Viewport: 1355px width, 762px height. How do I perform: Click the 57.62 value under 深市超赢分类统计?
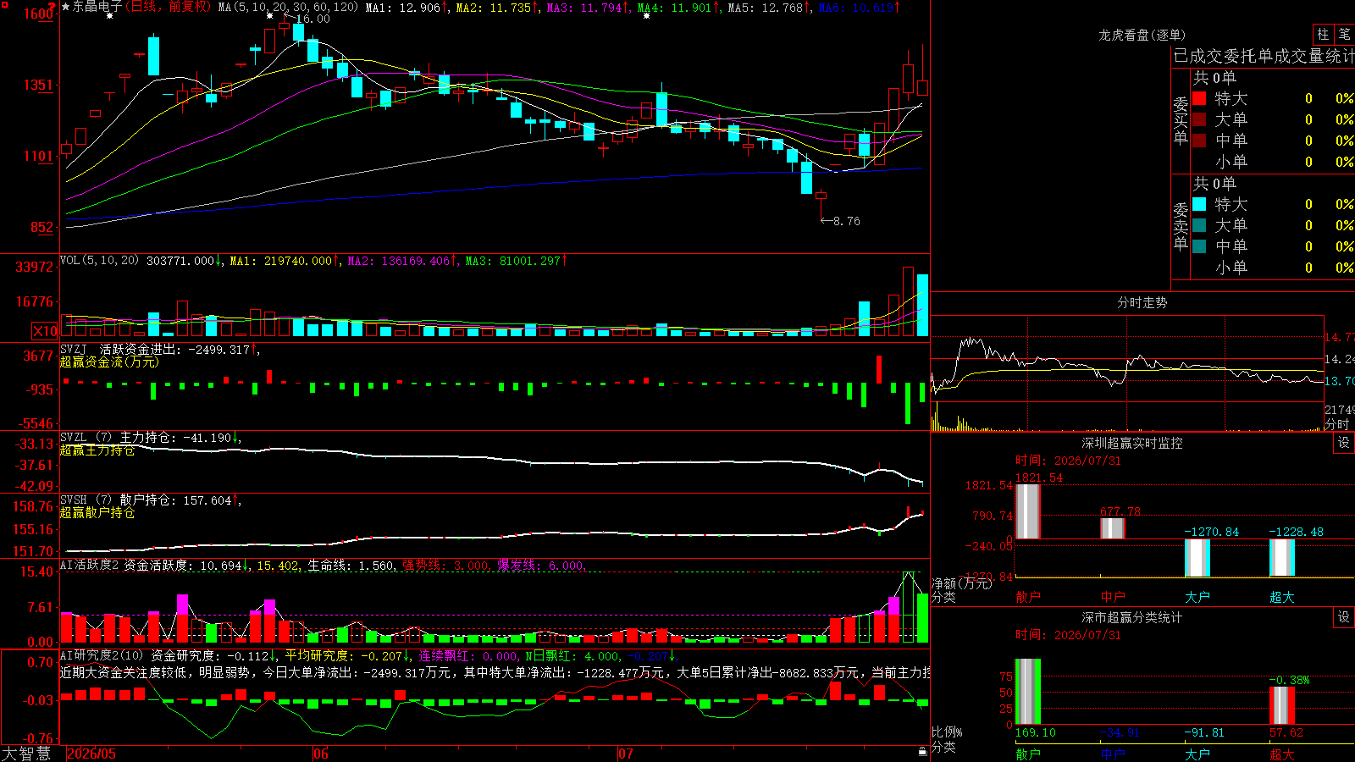(1286, 732)
